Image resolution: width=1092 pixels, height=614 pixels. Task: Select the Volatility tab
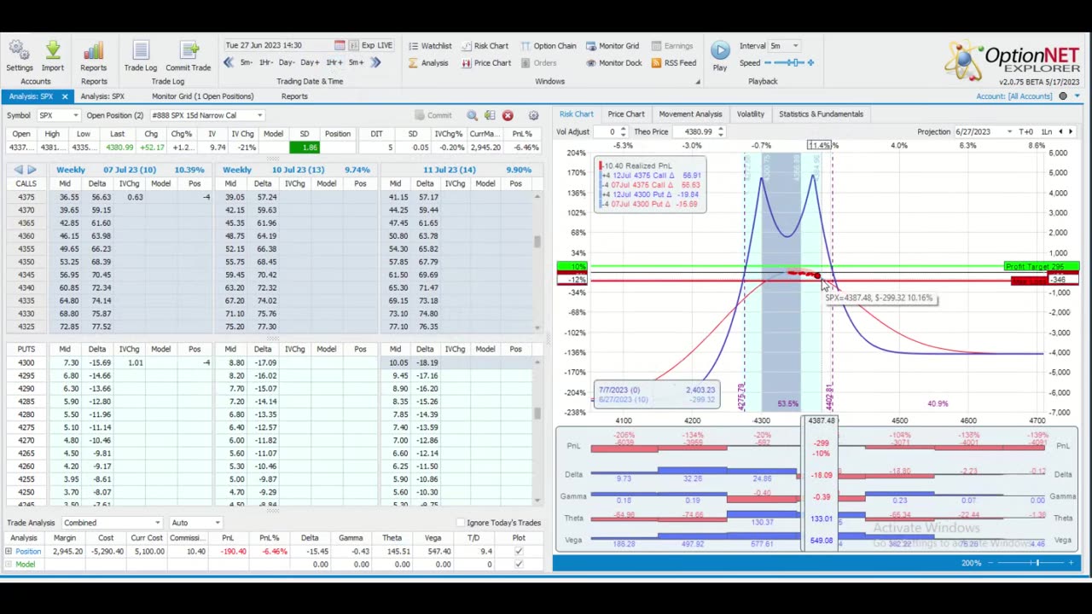[x=750, y=114]
